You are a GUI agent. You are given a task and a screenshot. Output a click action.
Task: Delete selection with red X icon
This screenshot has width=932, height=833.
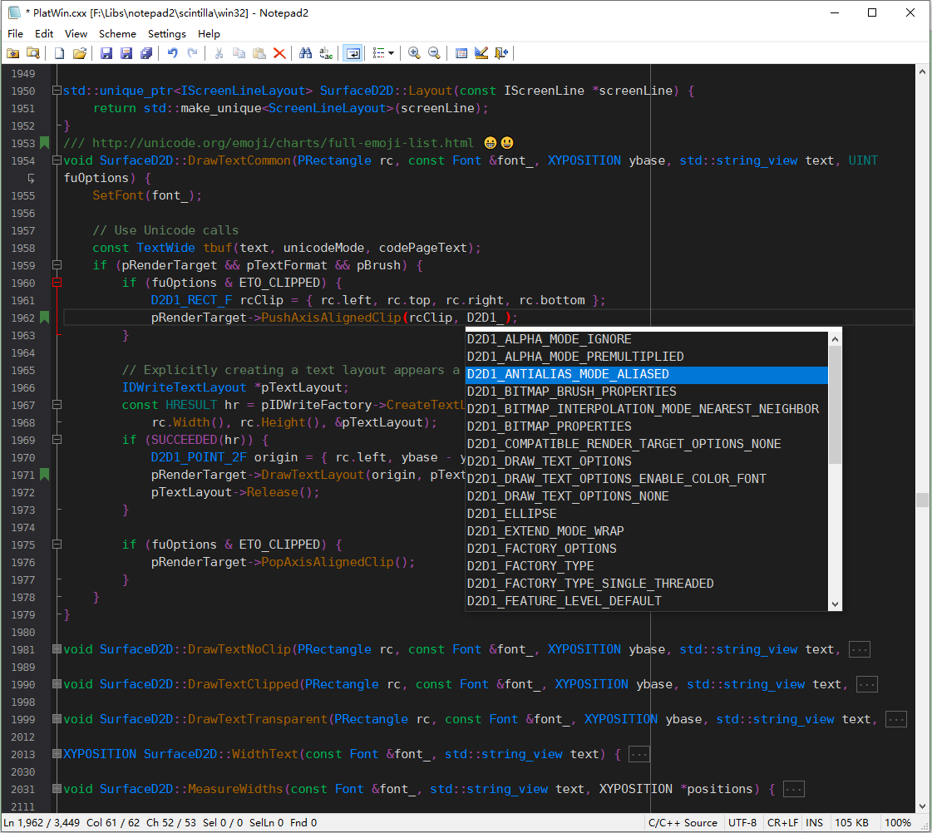(x=279, y=53)
